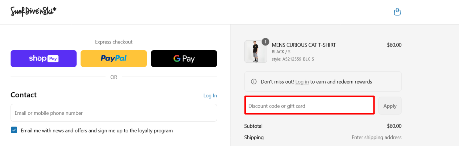Image resolution: width=459 pixels, height=146 pixels.
Task: Uncheck the email news and offers checkbox
Action: (14, 130)
